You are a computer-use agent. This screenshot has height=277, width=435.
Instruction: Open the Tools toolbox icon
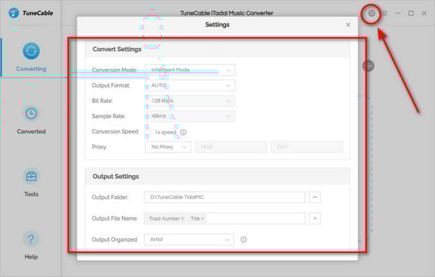(x=31, y=176)
